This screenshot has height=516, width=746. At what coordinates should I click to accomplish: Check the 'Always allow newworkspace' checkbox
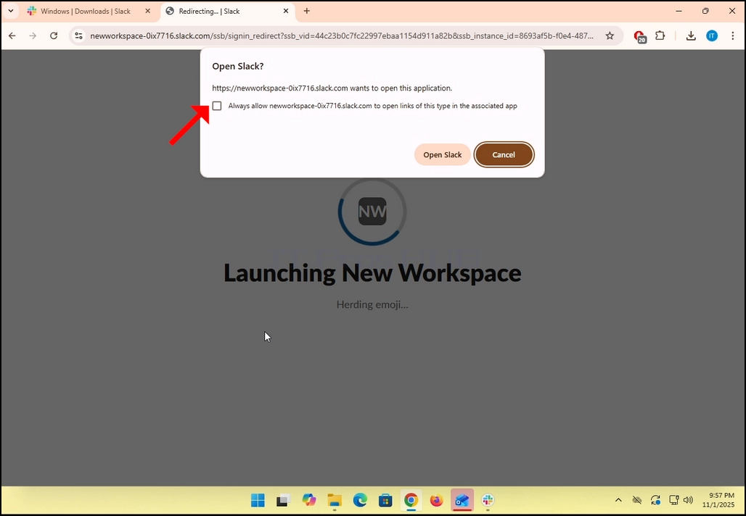tap(217, 106)
